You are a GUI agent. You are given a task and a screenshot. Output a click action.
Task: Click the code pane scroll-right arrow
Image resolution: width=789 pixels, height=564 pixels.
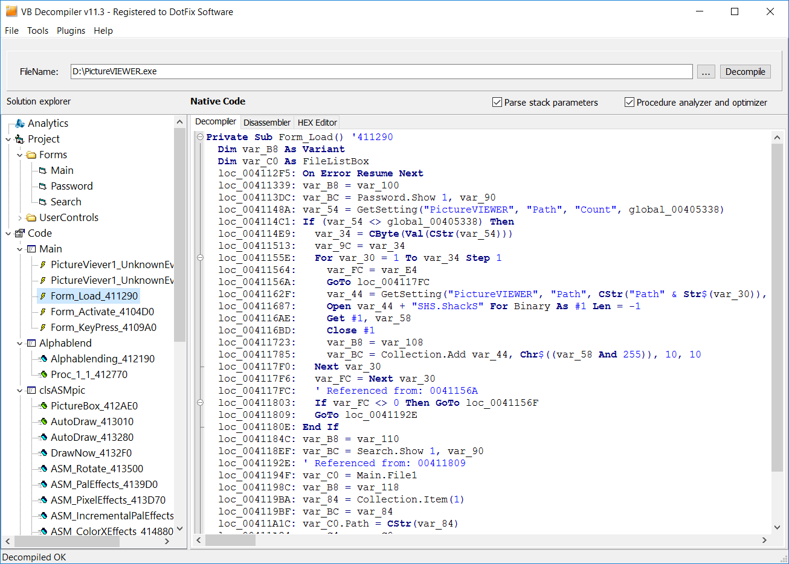click(764, 540)
